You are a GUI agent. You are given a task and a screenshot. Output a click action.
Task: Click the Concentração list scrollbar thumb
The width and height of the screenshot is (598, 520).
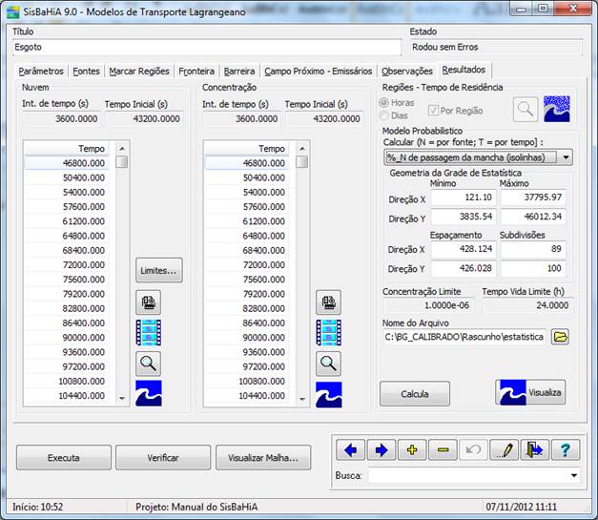pos(302,162)
